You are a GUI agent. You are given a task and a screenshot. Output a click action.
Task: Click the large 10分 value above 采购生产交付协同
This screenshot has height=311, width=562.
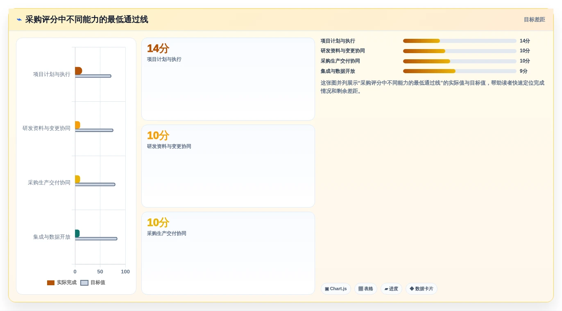(x=158, y=223)
